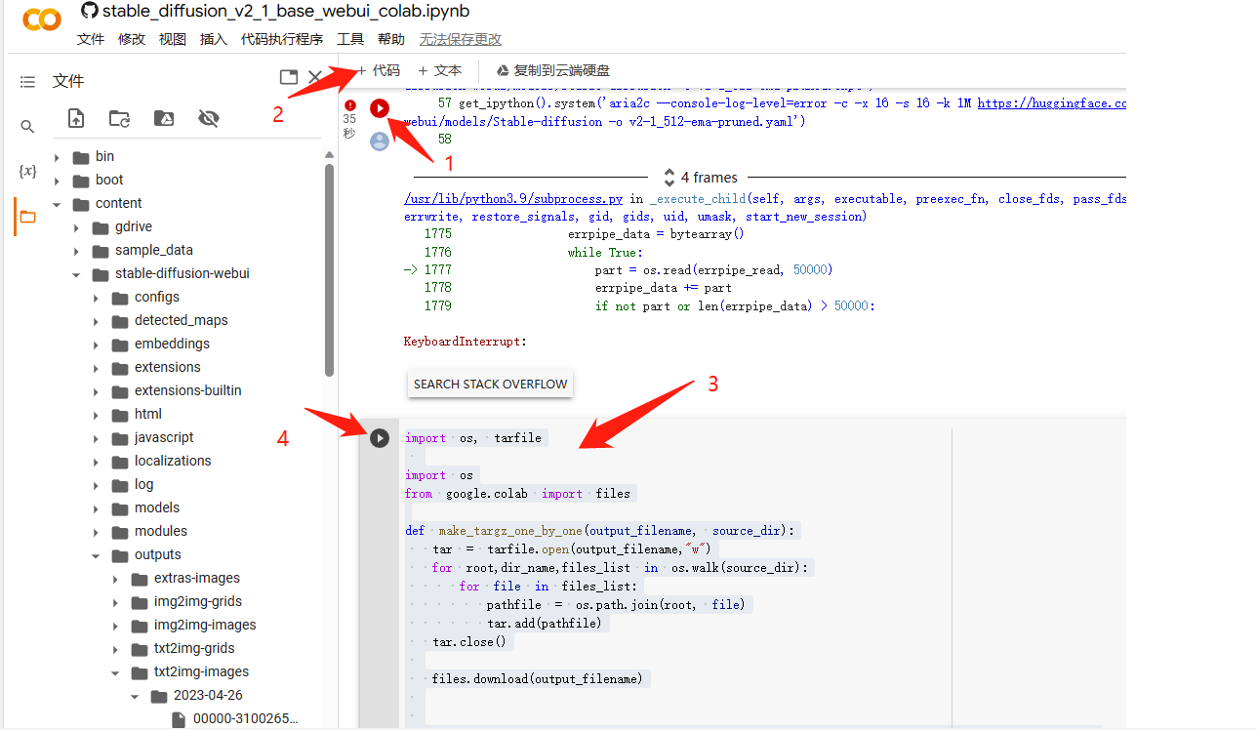Collapse the stable-diffusion-webui folder

coord(76,274)
